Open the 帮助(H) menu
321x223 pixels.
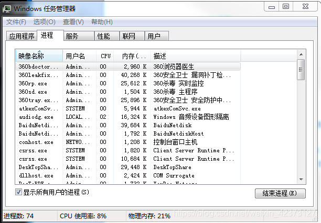click(x=102, y=21)
